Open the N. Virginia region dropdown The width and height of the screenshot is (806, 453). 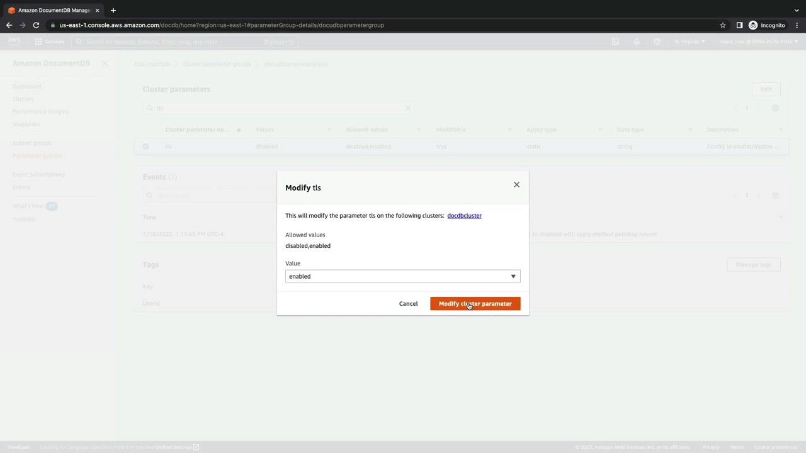coord(690,42)
